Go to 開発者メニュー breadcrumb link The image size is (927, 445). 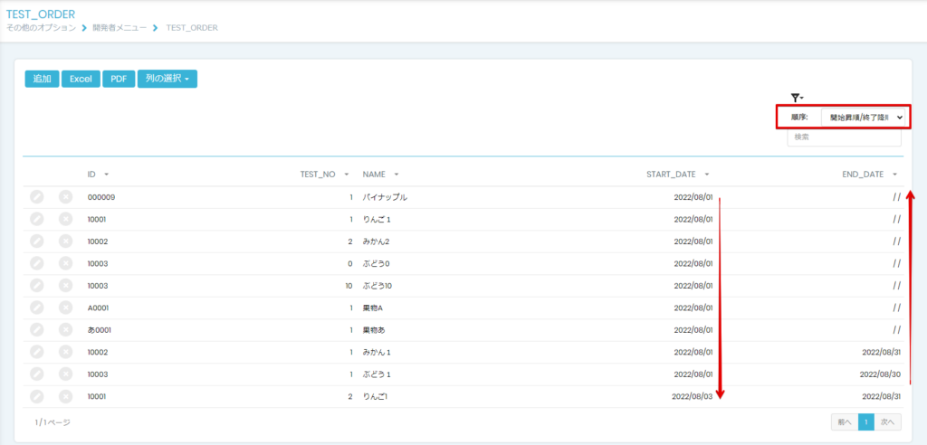(x=119, y=28)
